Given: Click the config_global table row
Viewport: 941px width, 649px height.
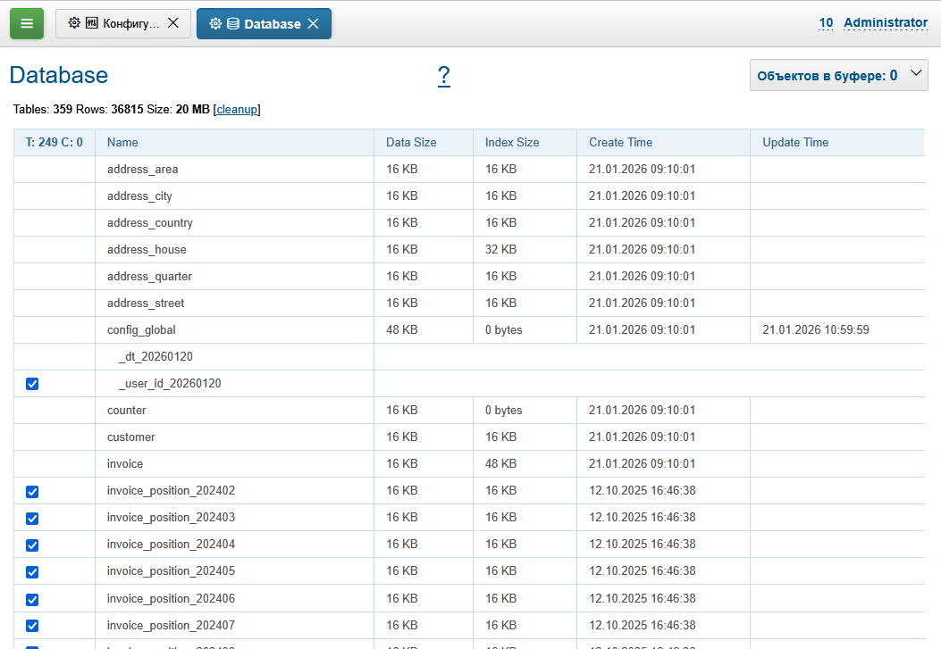Looking at the screenshot, I should [141, 329].
